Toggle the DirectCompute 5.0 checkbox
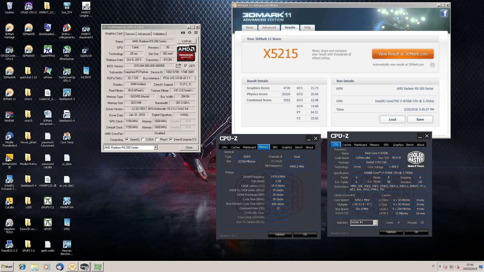This screenshot has width=484, height=272. point(171,139)
